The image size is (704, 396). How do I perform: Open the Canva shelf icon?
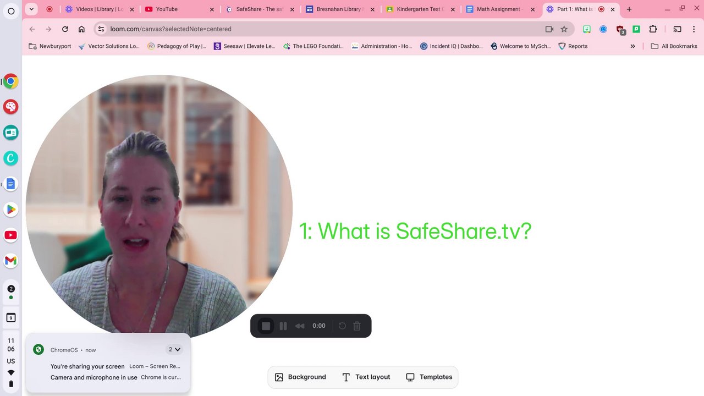click(10, 158)
